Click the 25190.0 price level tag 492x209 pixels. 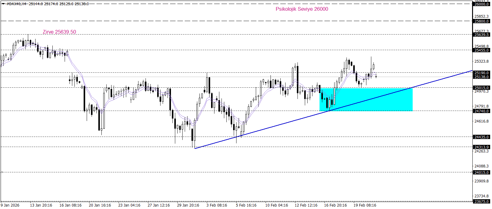(481, 73)
